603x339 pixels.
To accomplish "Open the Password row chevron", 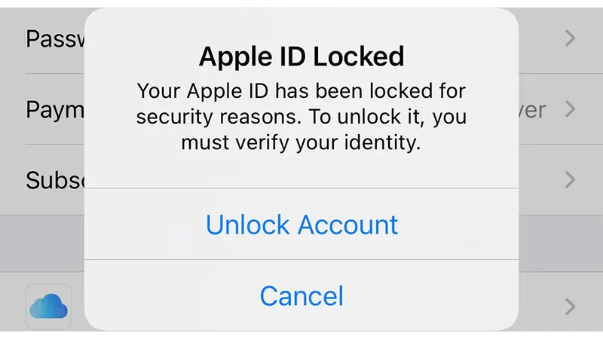I will tap(570, 38).
